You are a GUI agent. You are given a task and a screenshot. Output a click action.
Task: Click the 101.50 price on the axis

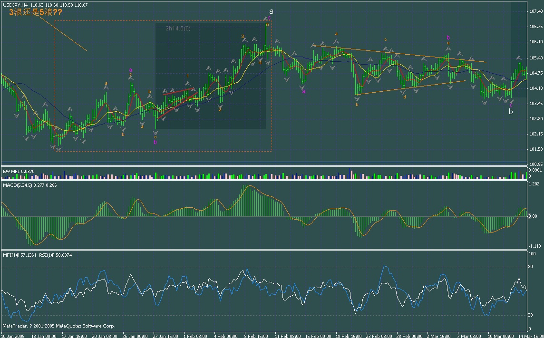[536, 149]
